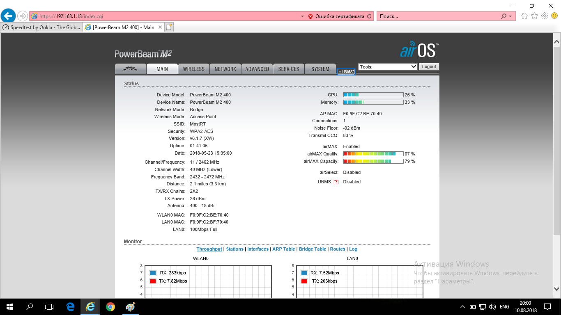This screenshot has width=561, height=315.
Task: Click the browser forward arrow button
Action: [x=22, y=16]
